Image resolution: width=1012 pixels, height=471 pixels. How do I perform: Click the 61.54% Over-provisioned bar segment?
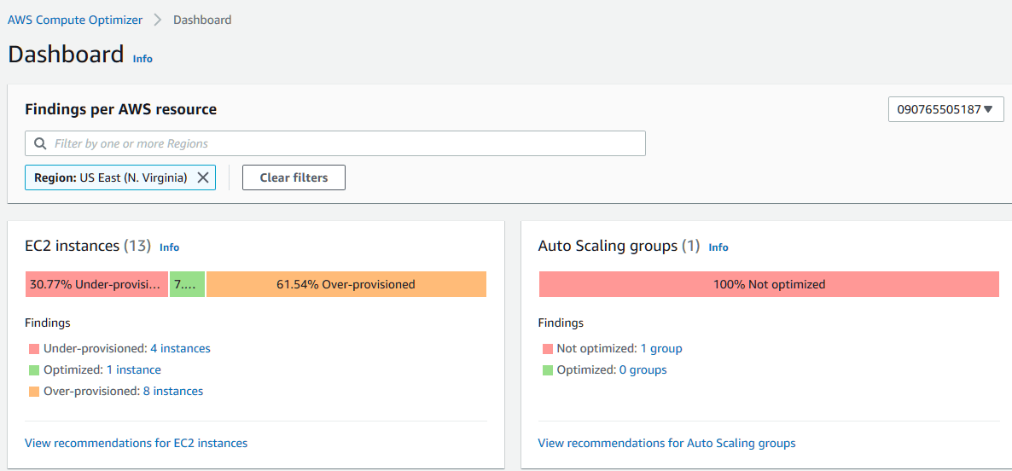click(x=346, y=284)
